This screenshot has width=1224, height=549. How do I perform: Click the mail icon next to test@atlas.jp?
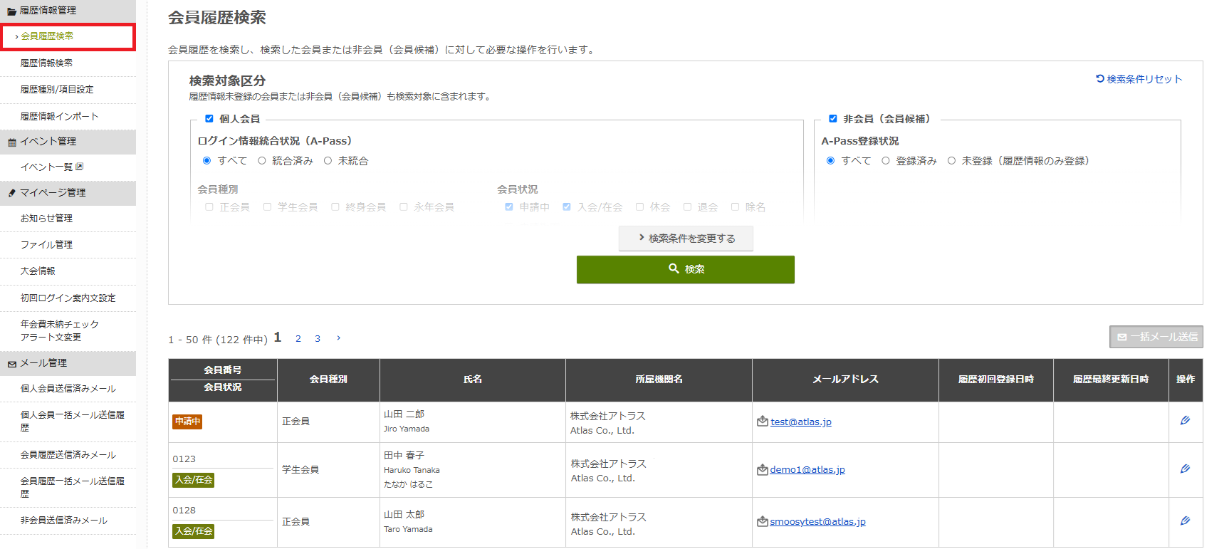[x=763, y=422]
